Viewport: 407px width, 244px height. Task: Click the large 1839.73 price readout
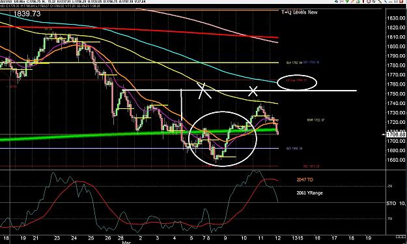[x=27, y=14]
